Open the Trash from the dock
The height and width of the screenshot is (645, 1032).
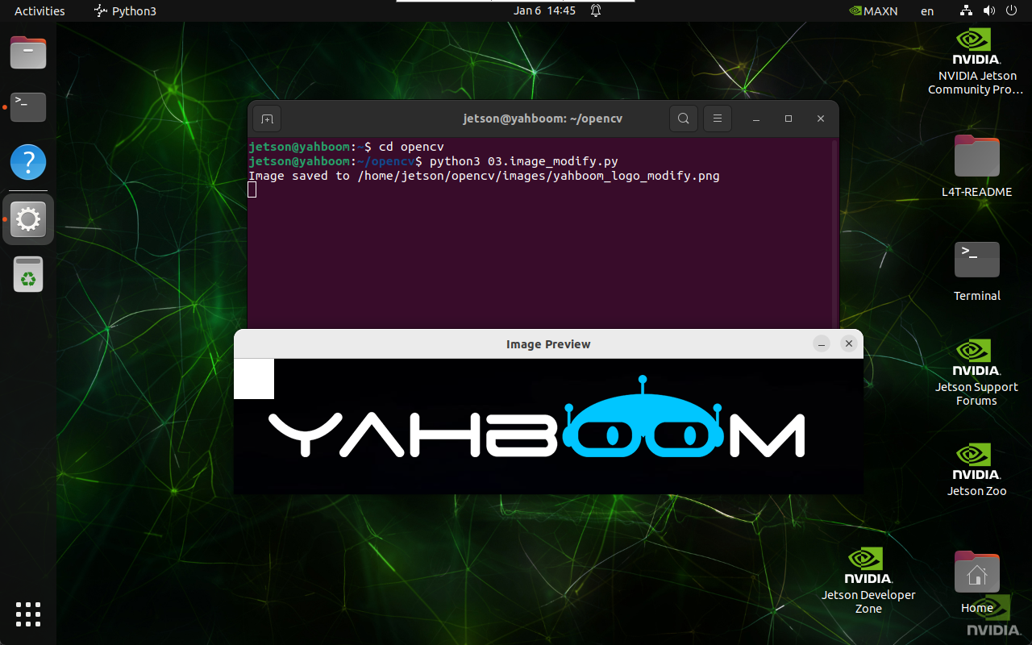pos(28,275)
